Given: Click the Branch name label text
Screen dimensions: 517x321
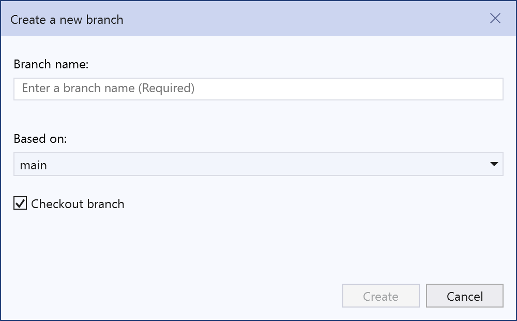Looking at the screenshot, I should (x=50, y=64).
